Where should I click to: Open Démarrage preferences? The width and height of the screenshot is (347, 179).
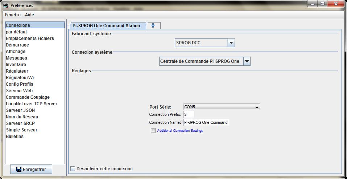point(35,45)
